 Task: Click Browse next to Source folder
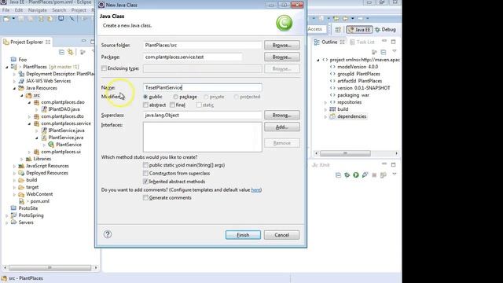pos(282,45)
